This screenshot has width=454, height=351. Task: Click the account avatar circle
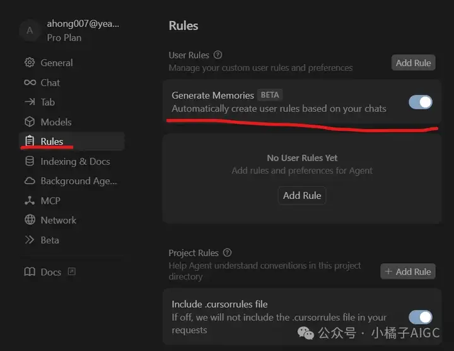[30, 30]
